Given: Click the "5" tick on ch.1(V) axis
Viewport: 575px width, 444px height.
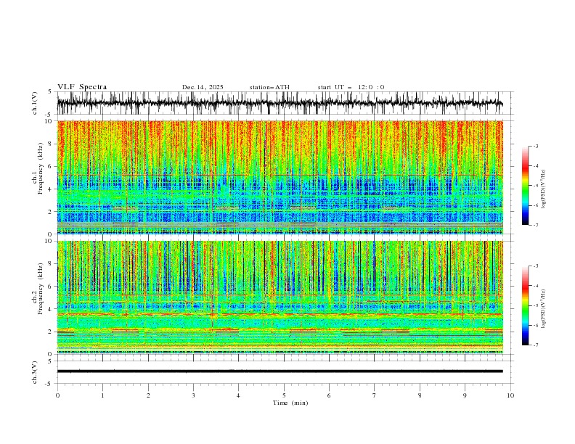Looking at the screenshot, I should (x=51, y=92).
